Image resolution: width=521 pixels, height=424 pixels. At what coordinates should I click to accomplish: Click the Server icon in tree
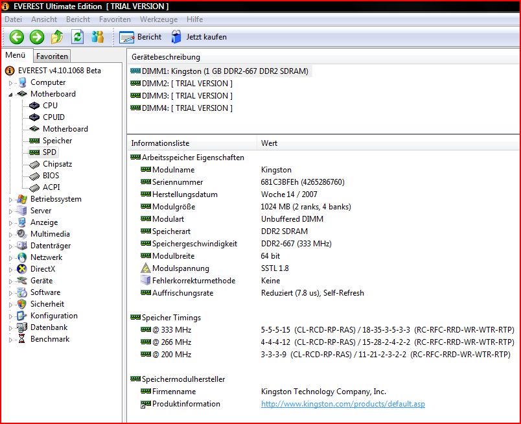point(22,211)
